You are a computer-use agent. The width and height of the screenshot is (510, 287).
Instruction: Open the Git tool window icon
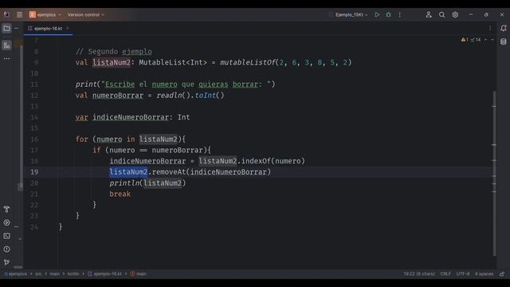point(6,262)
